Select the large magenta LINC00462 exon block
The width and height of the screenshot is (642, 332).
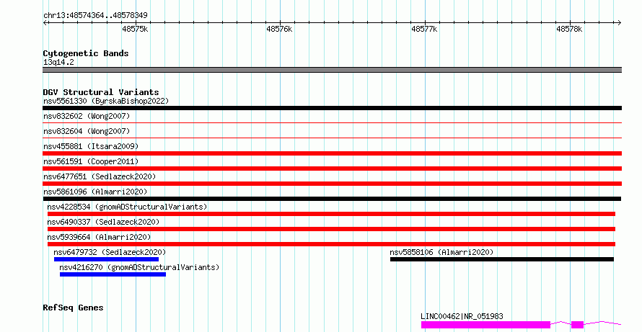pos(485,325)
